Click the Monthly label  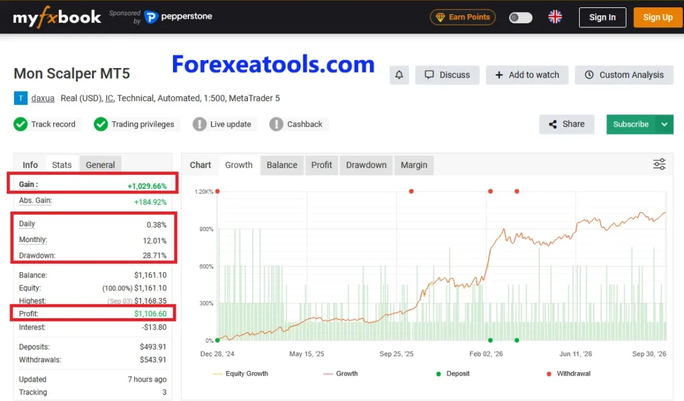tap(33, 240)
